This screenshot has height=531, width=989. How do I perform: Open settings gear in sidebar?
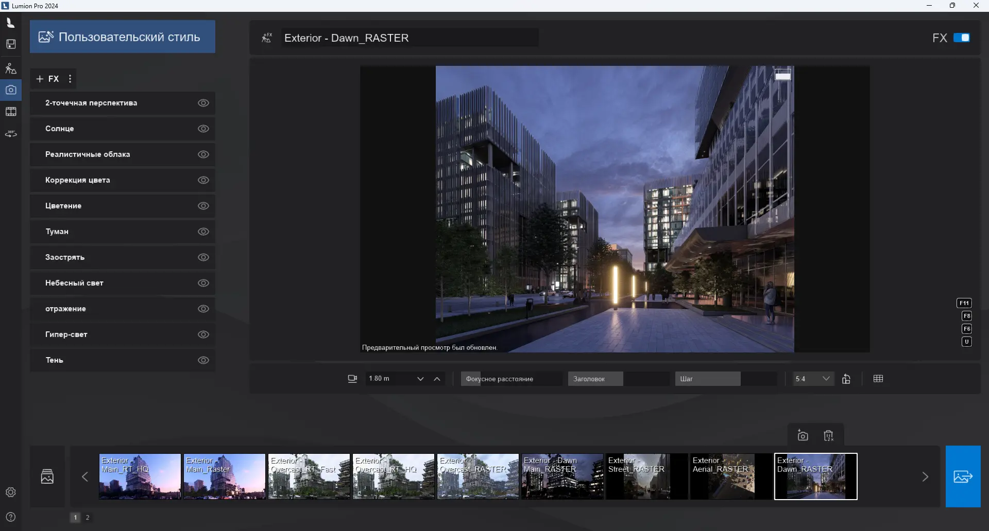pos(11,492)
